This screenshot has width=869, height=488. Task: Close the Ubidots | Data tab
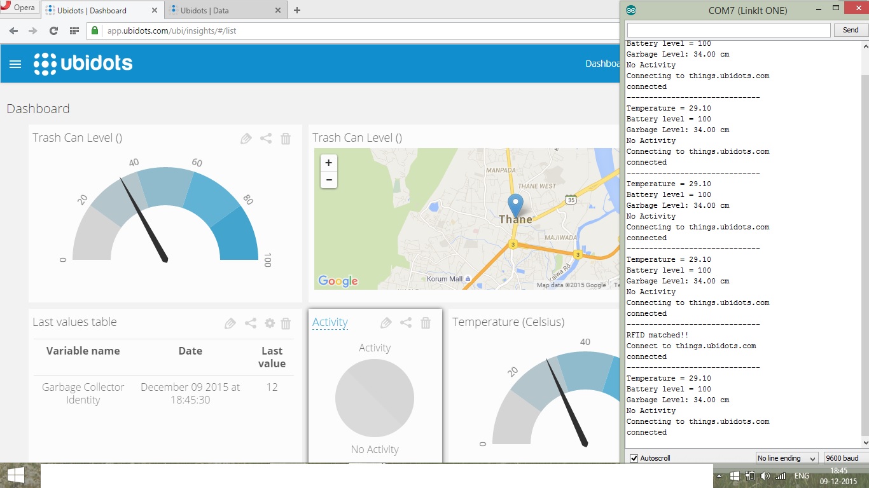278,10
